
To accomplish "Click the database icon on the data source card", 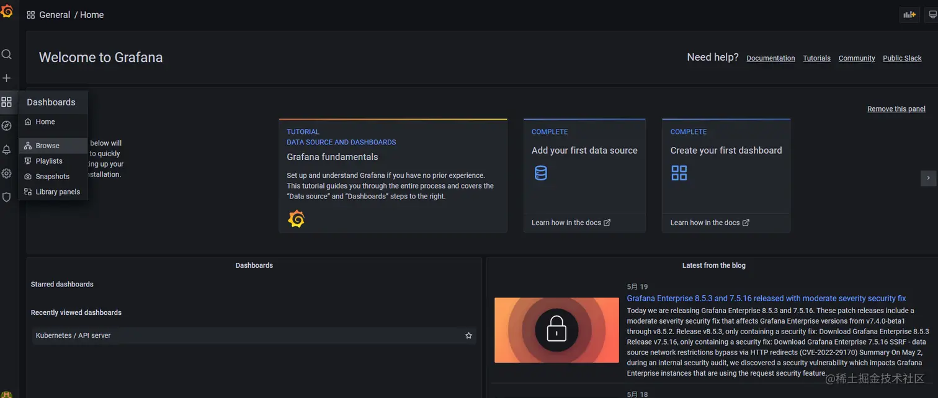I will click(541, 173).
